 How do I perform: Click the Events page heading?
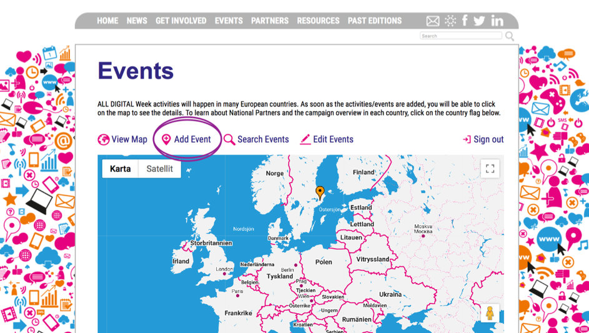point(136,71)
